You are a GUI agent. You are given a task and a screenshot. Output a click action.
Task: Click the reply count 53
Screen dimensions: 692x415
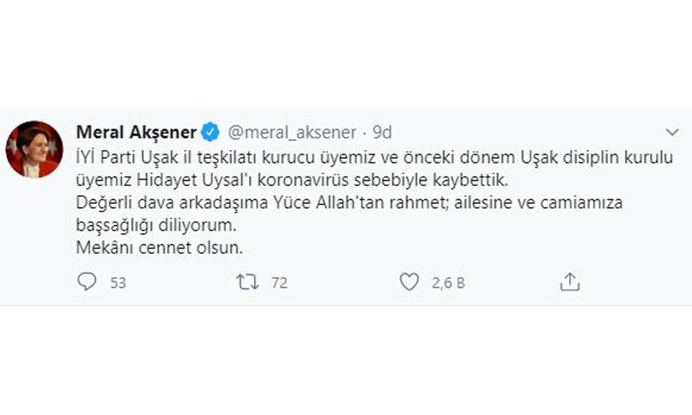118,282
